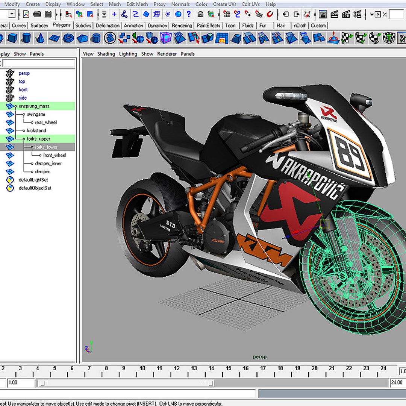Create a new scene using status line icon
The height and width of the screenshot is (406, 406).
(x=26, y=14)
